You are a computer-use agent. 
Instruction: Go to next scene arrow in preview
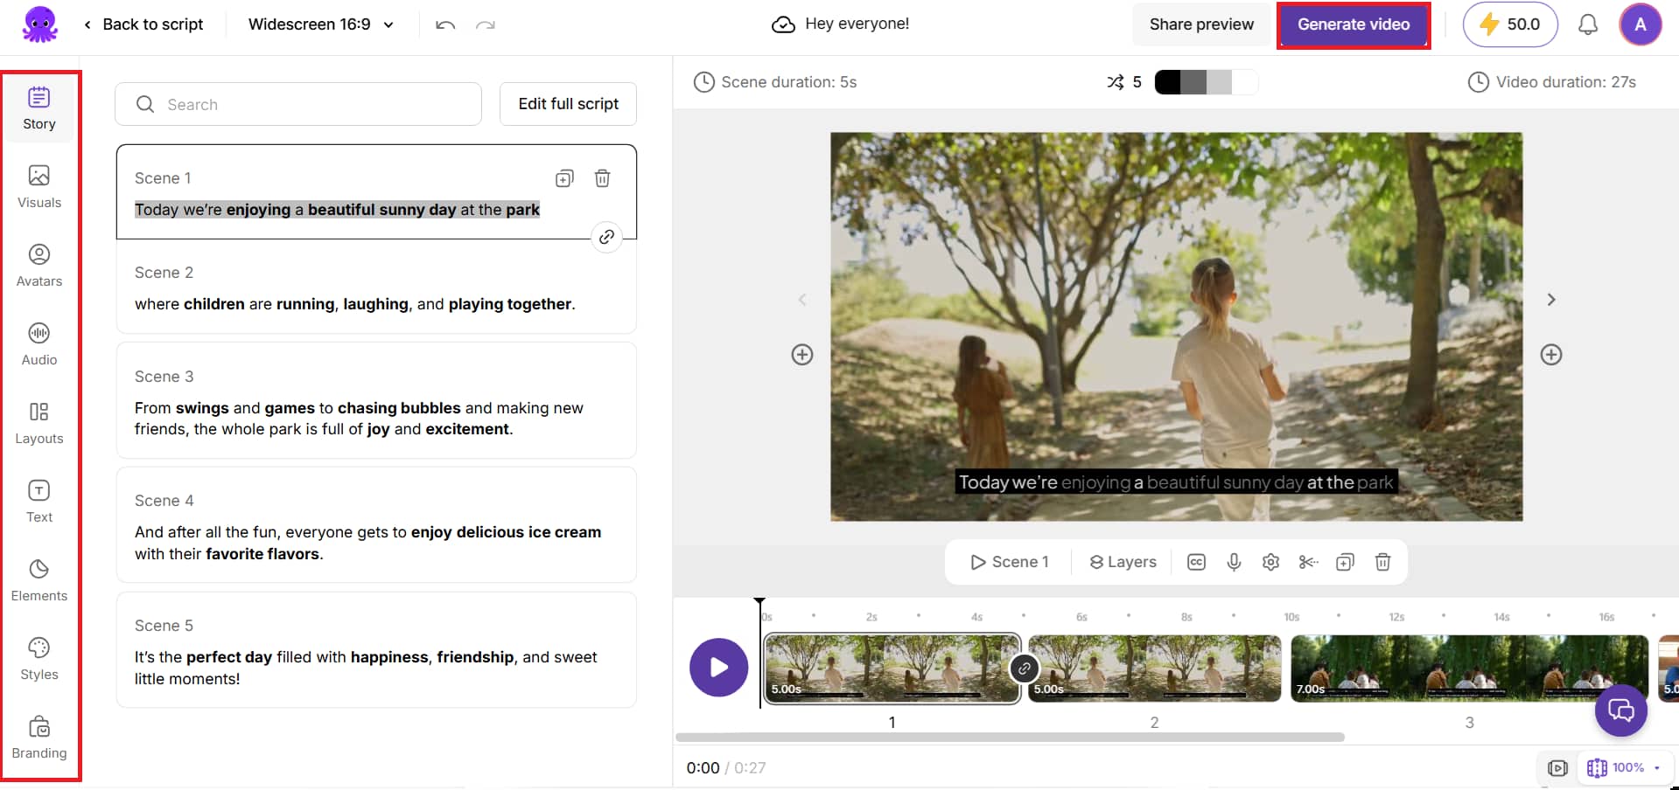(1551, 300)
